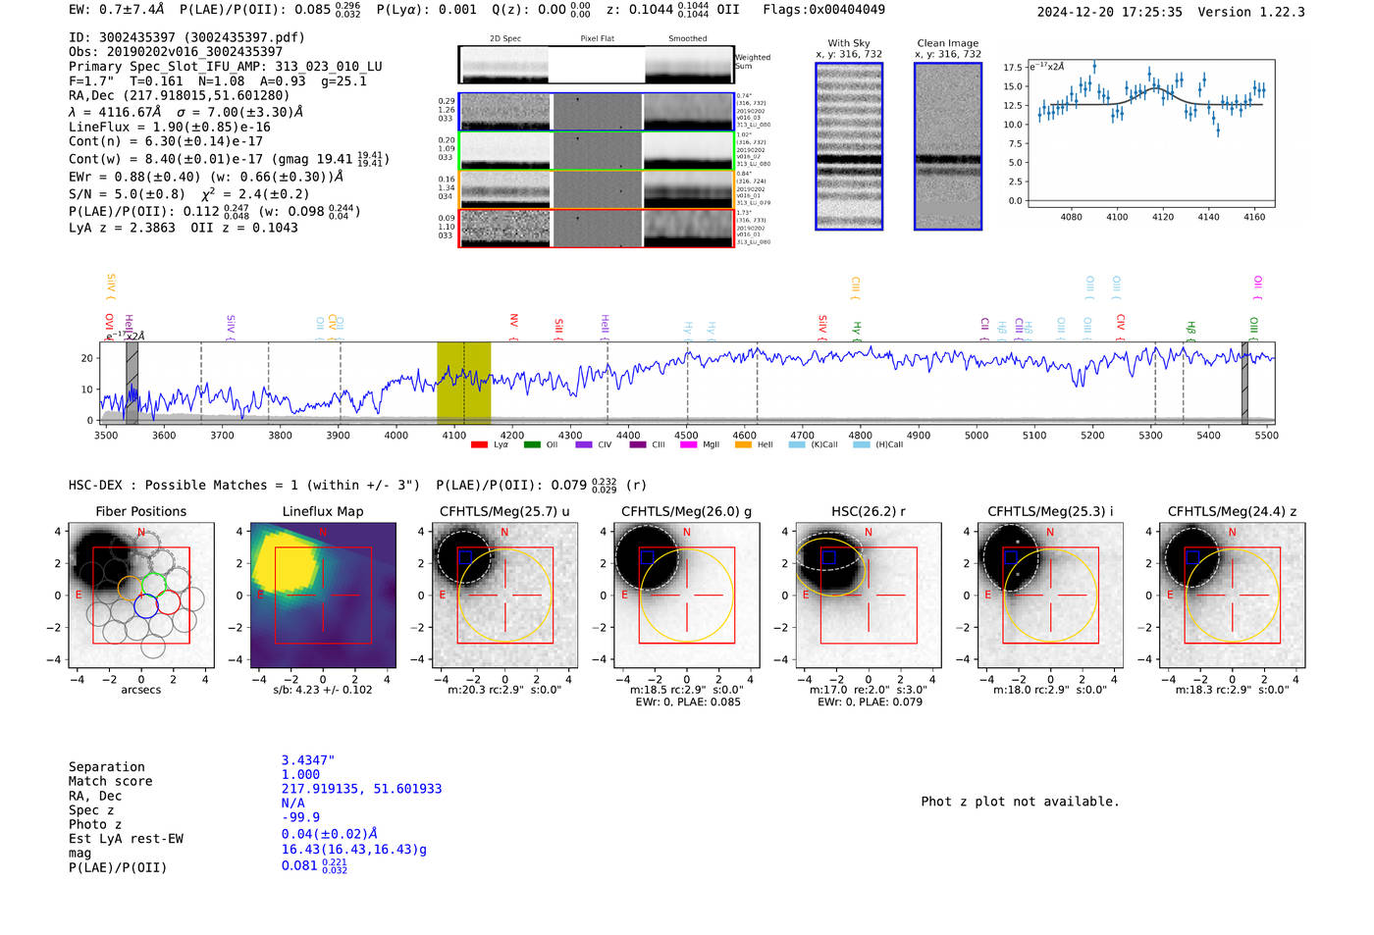
Task: Open the CFHTLS/Meg(25.7) u cutout
Action: (x=504, y=595)
